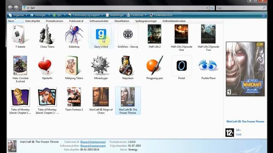Screen dimensions: 273x153
Task: Open Community og support dropdown
Action: click(86, 15)
